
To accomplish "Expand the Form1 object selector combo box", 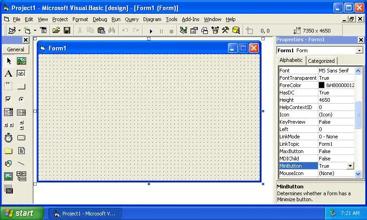I will (x=359, y=50).
